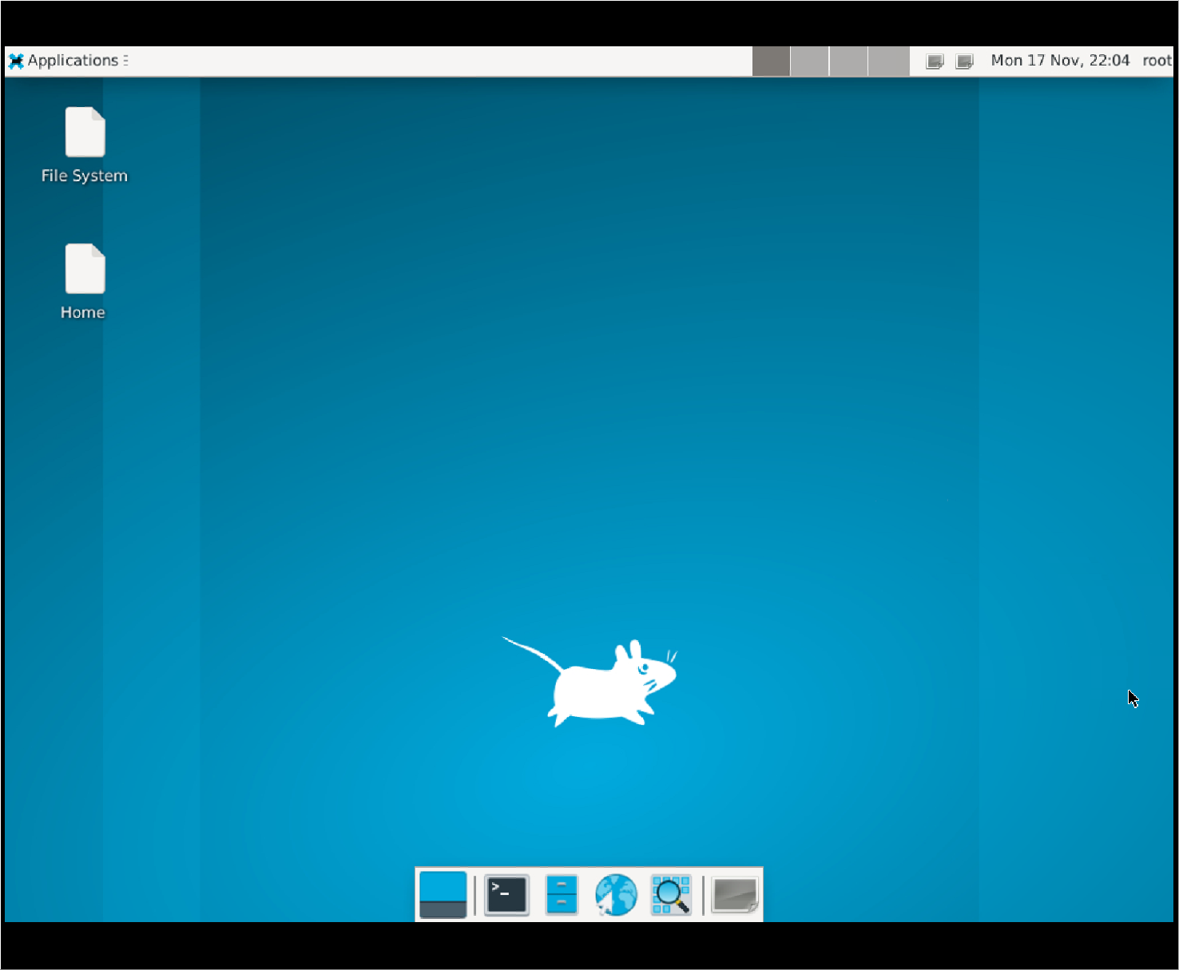Open the File System desktop icon
Image resolution: width=1179 pixels, height=970 pixels.
click(x=85, y=145)
